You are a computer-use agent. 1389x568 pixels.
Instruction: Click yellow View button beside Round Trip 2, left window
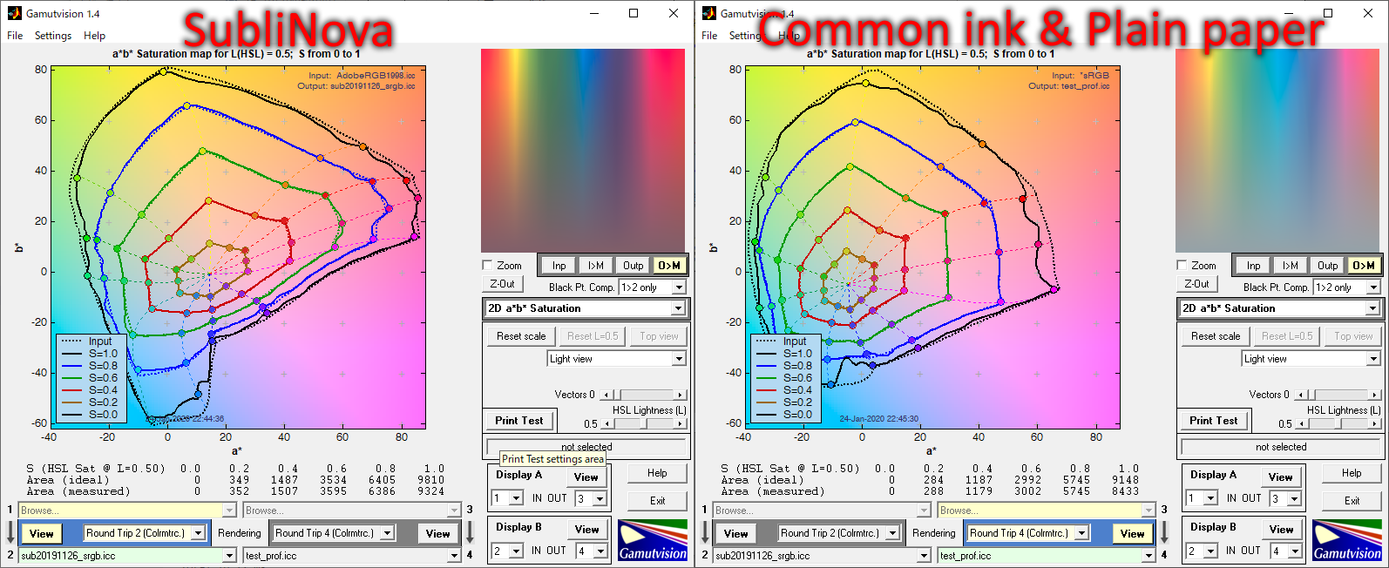[42, 534]
